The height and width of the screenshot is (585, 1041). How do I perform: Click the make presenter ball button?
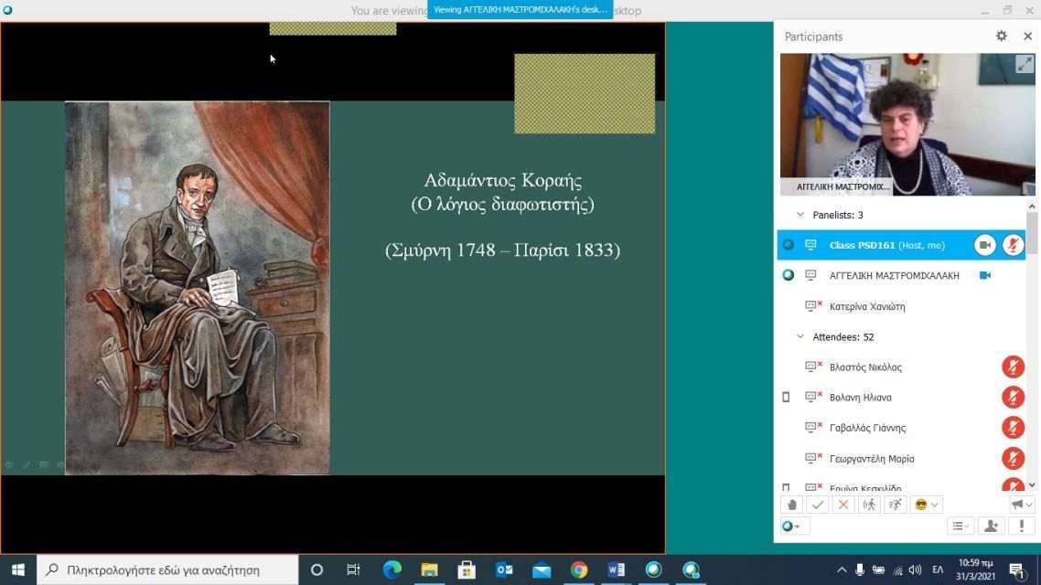click(x=793, y=526)
